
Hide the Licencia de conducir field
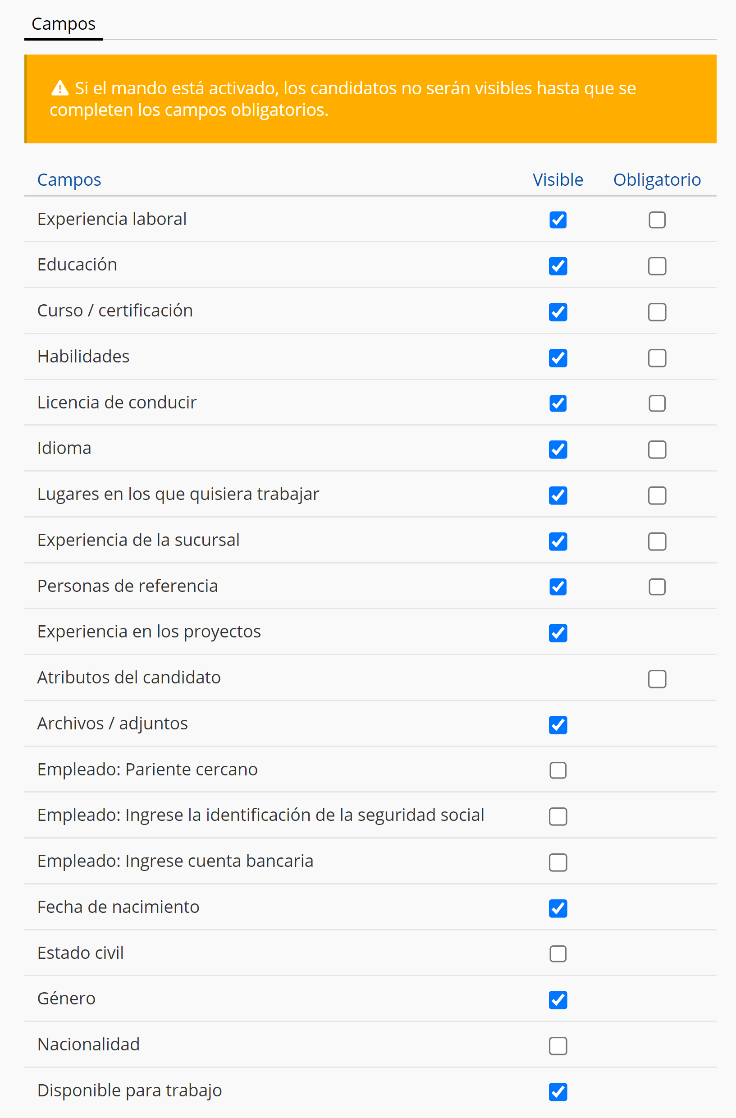coord(558,403)
